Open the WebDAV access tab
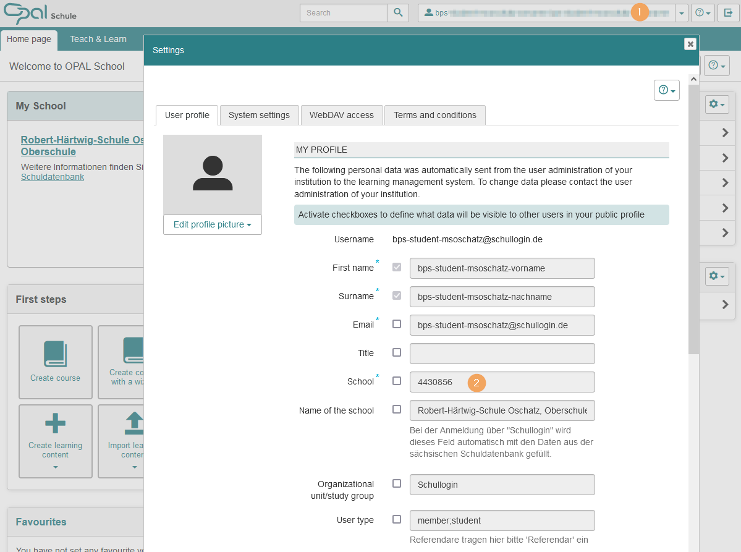The width and height of the screenshot is (741, 552). coord(341,115)
